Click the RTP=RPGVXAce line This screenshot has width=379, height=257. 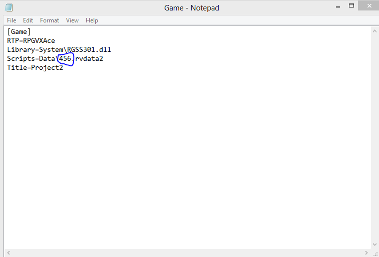(x=31, y=41)
